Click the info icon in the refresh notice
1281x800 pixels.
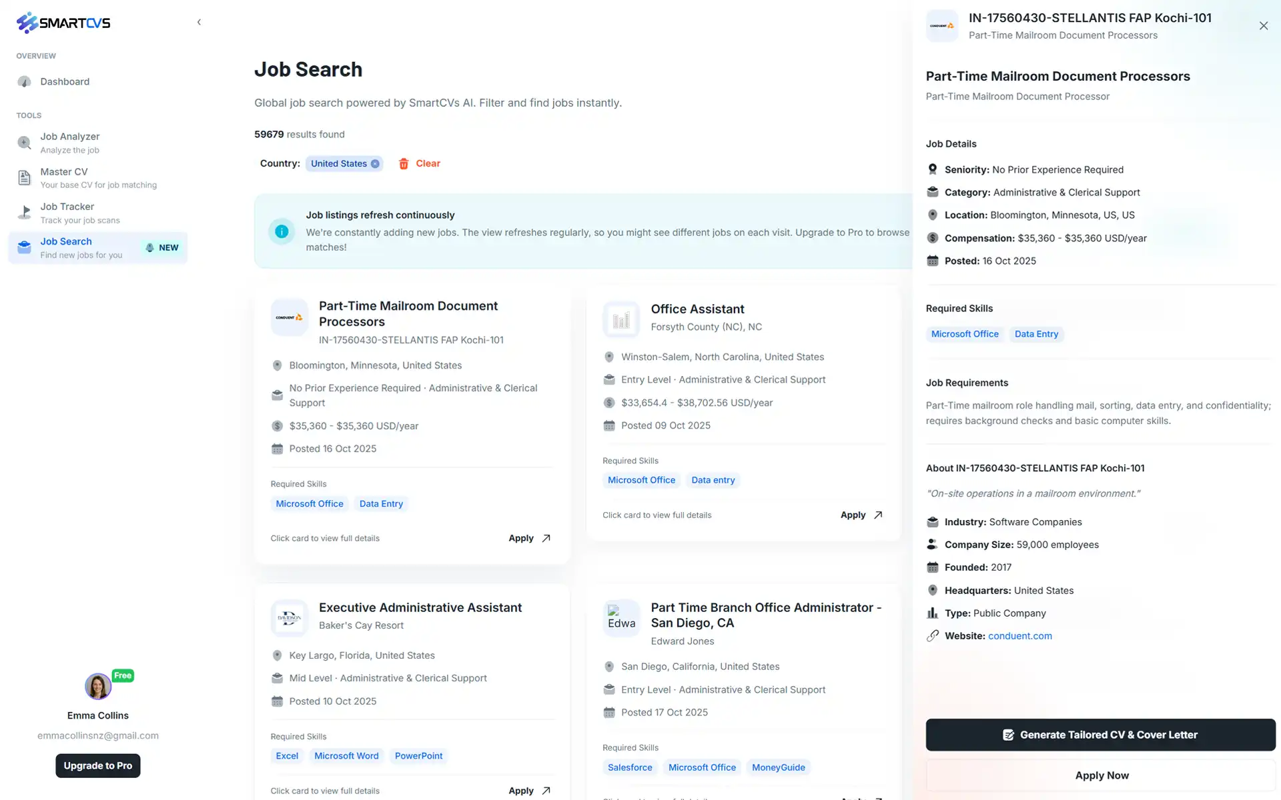(282, 231)
